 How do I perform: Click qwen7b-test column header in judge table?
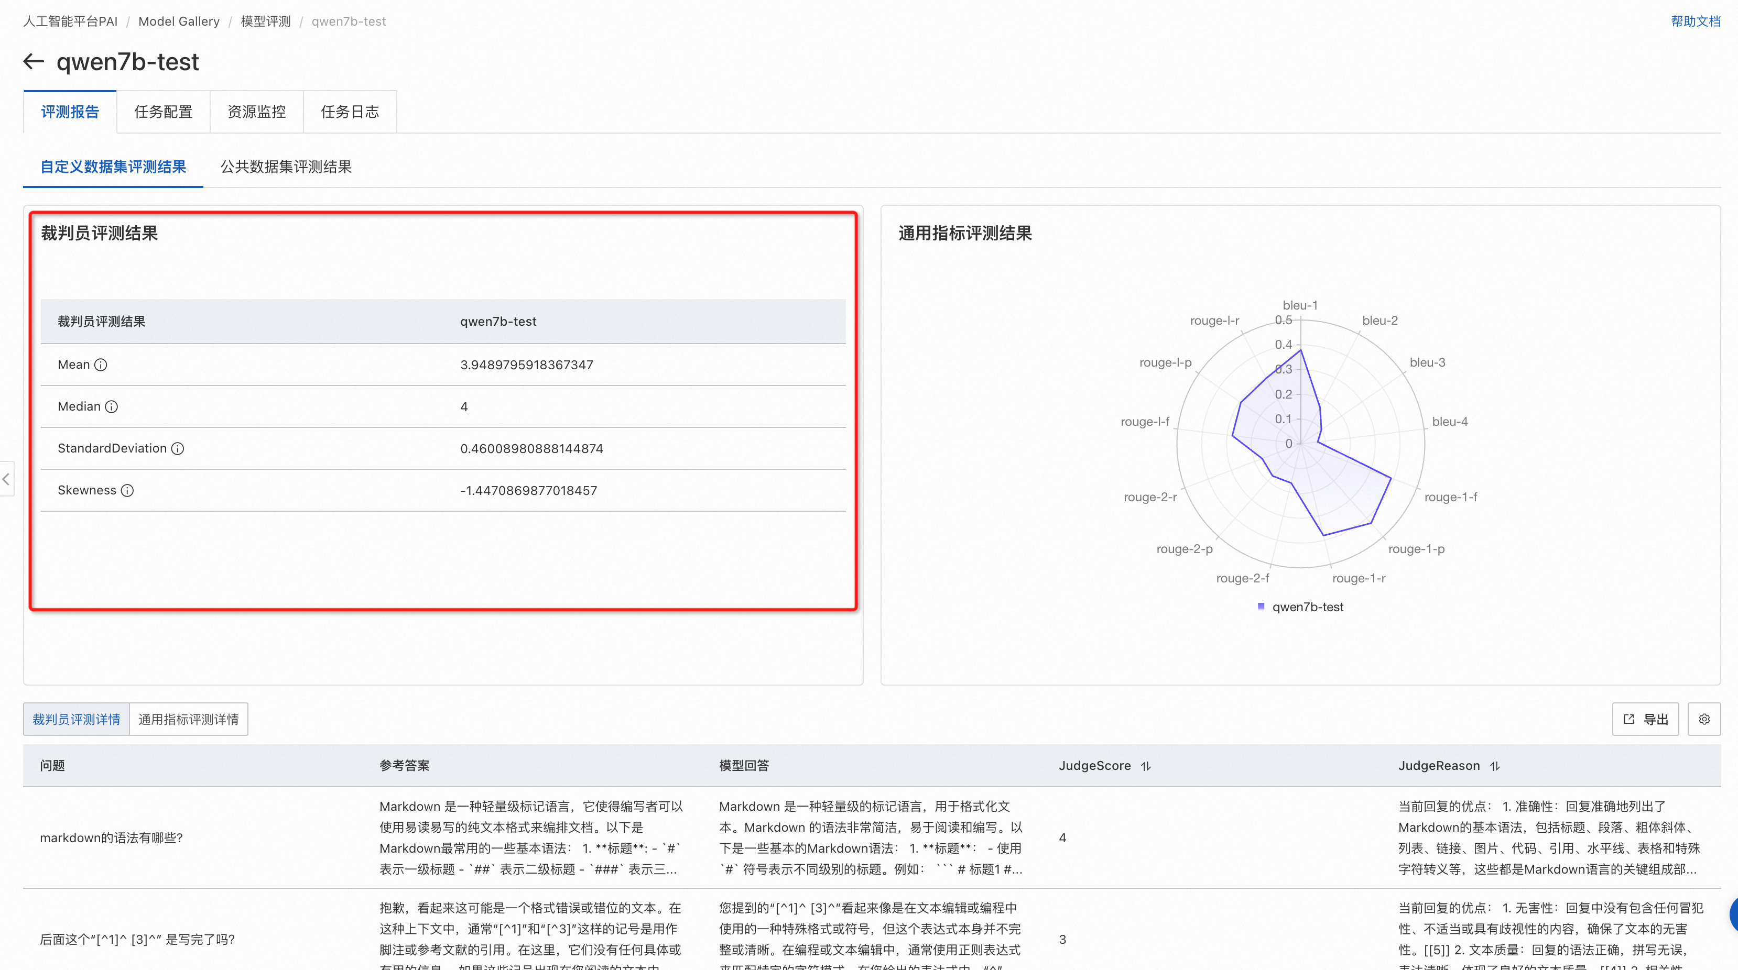pyautogui.click(x=498, y=322)
